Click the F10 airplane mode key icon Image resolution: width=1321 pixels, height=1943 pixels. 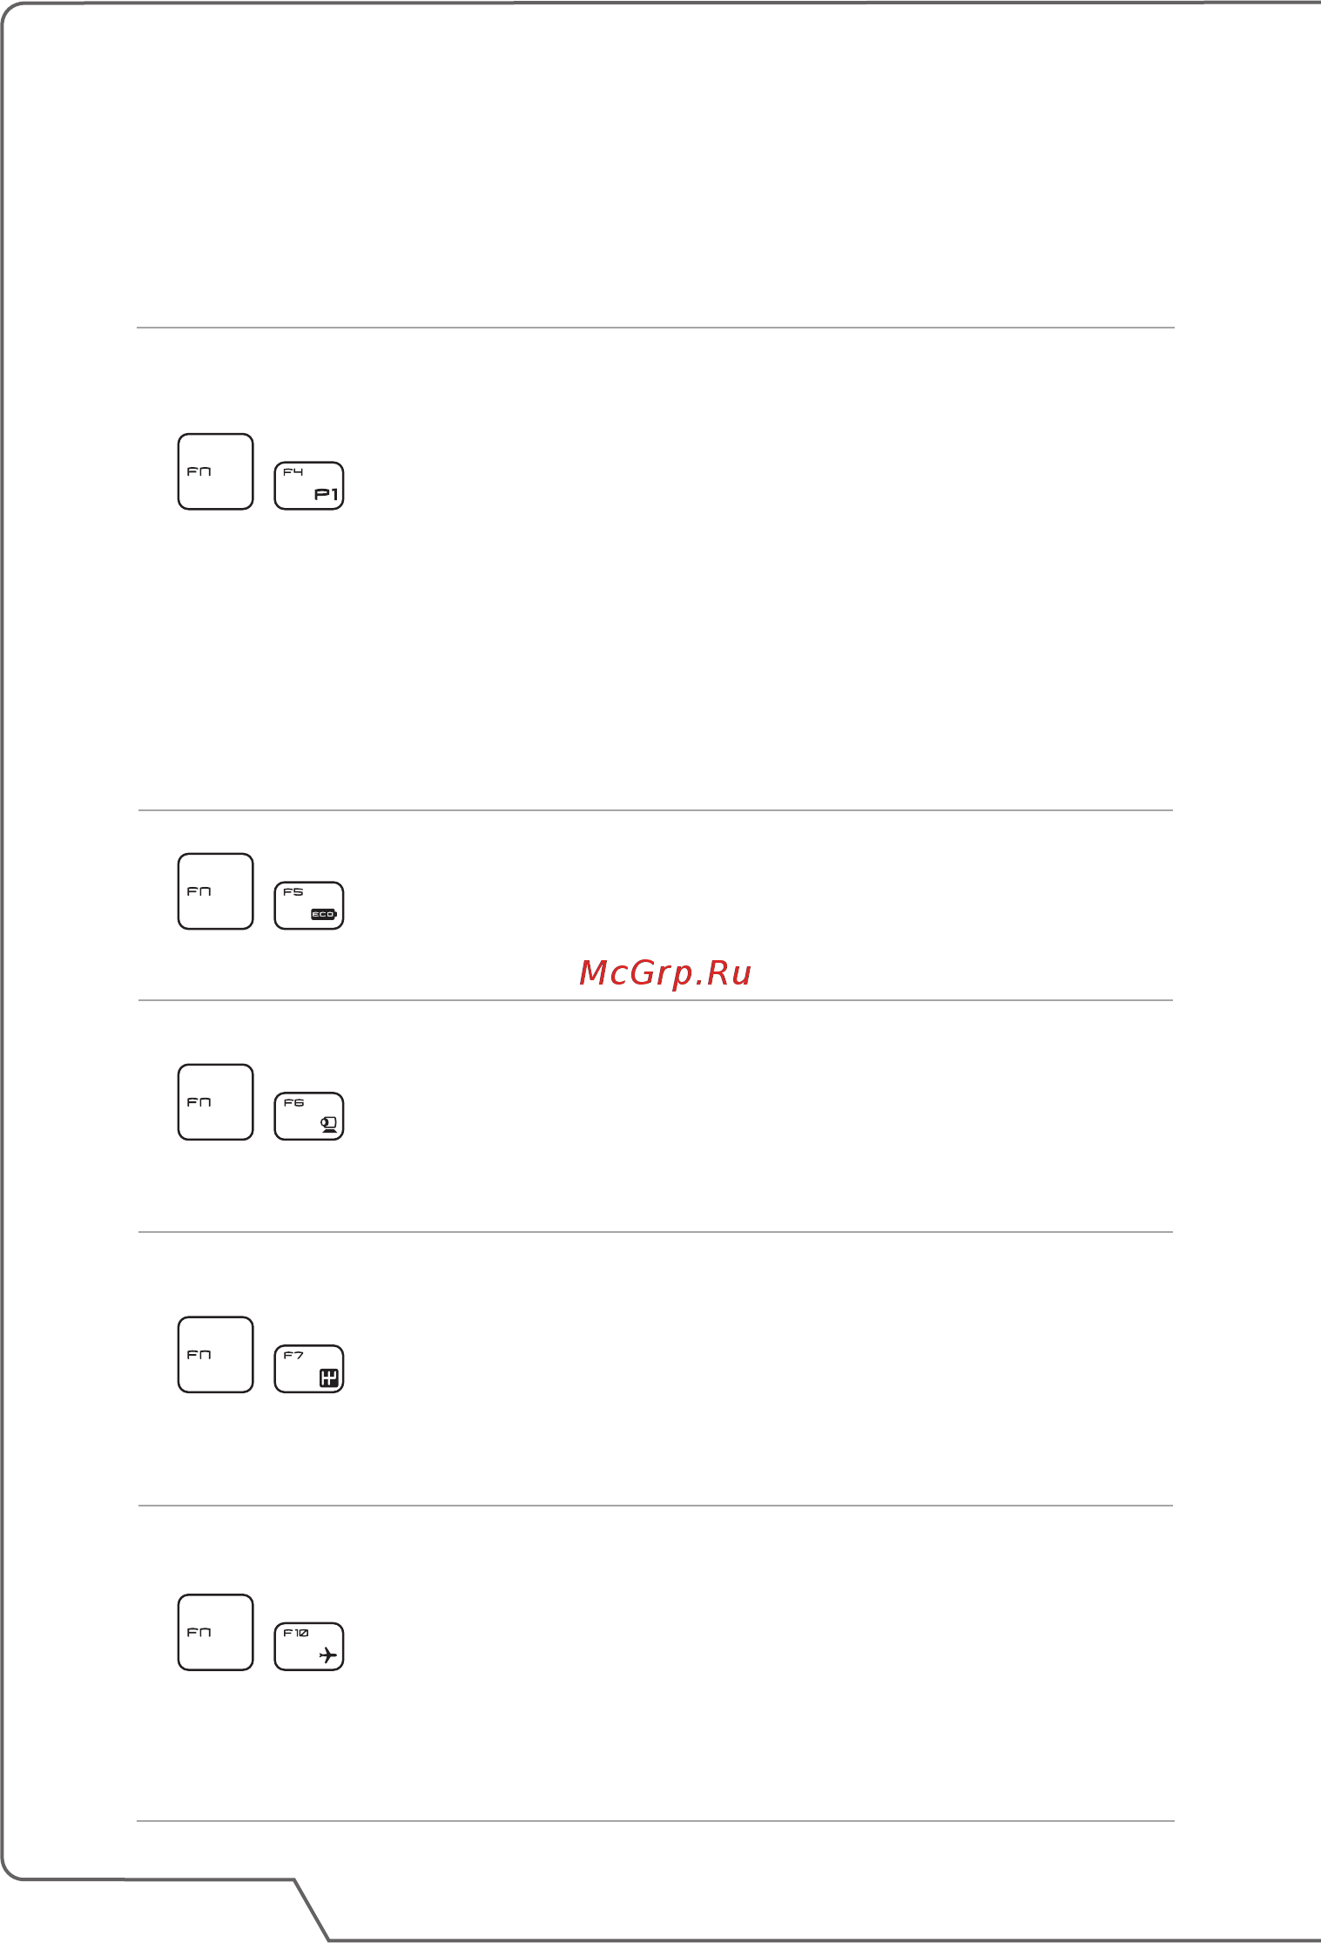click(x=309, y=1647)
